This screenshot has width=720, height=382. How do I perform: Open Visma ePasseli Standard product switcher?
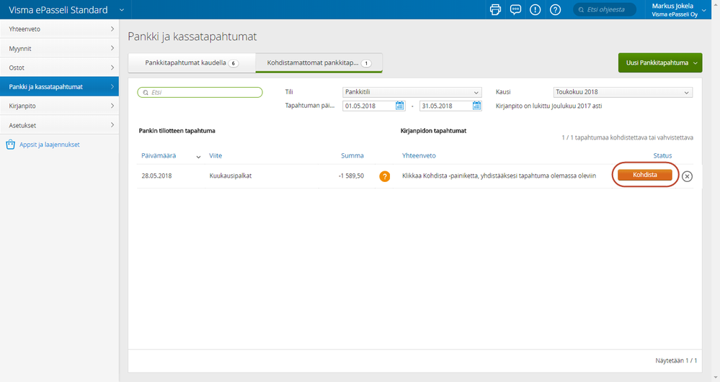coord(120,10)
